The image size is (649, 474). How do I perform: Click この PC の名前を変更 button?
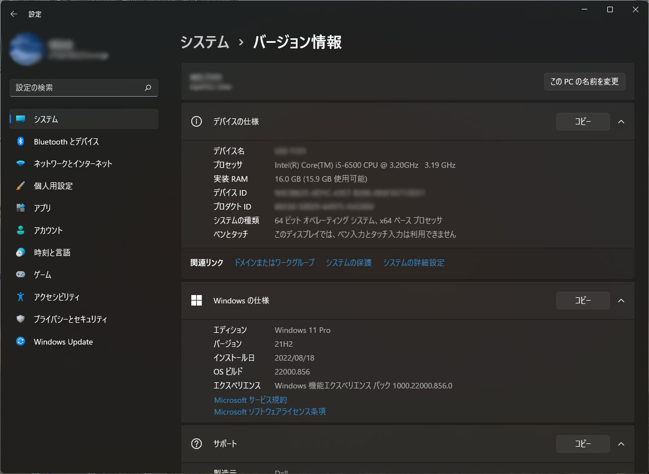(584, 82)
